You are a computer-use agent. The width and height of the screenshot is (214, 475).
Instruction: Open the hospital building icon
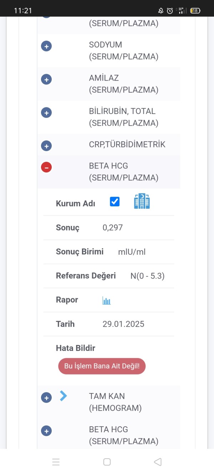pos(142,201)
